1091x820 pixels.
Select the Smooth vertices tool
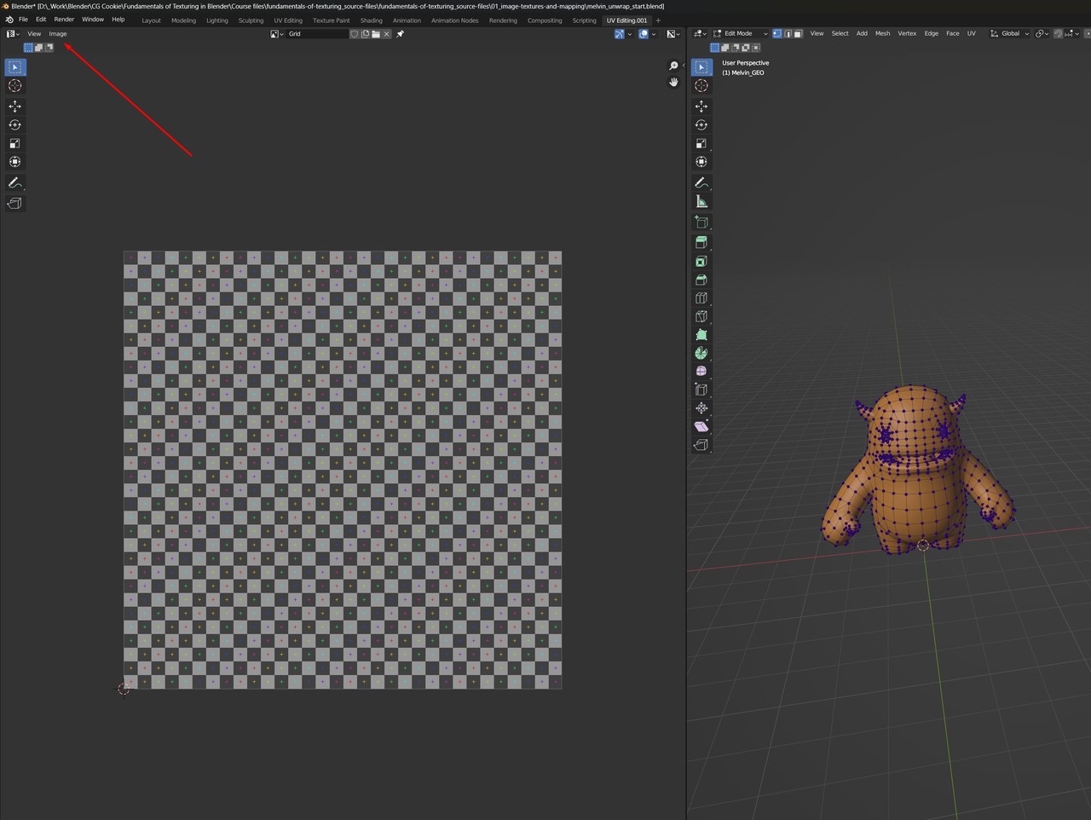tap(701, 372)
